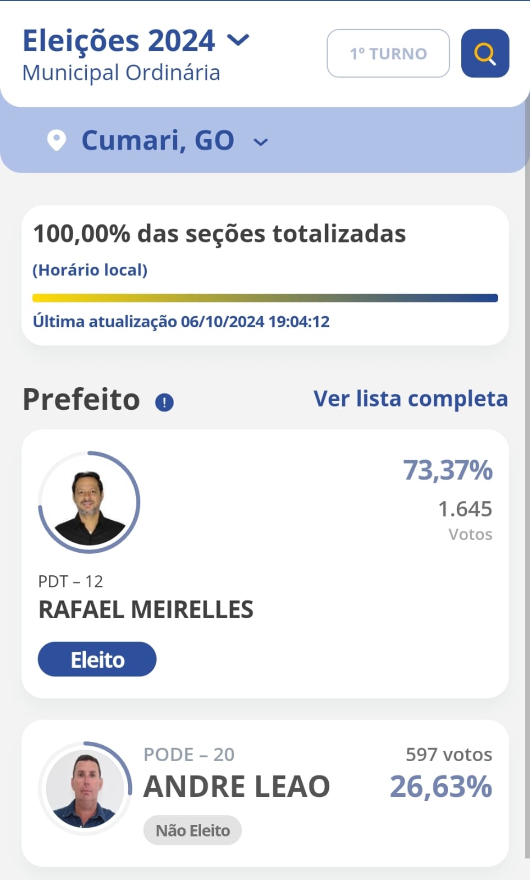This screenshot has height=880, width=530.
Task: Expand the Cumari, GO city selector
Action: tap(261, 142)
